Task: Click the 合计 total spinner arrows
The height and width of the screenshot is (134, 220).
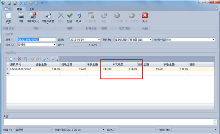Action: (x=99, y=45)
